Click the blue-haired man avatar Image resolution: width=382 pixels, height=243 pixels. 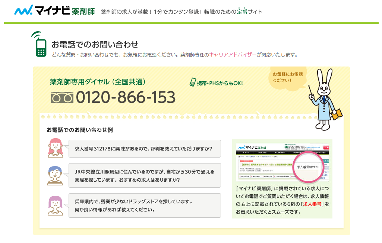point(55,176)
